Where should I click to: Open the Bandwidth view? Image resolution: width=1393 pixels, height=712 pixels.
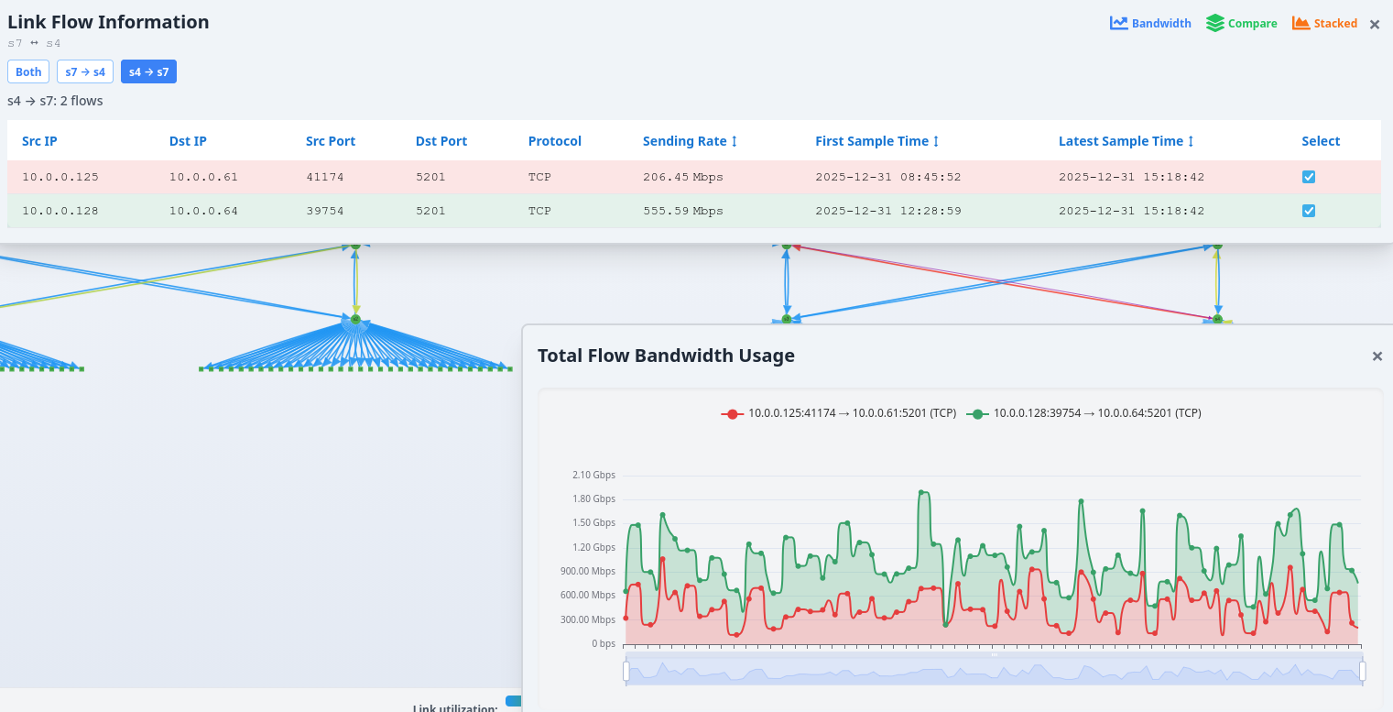[1150, 23]
